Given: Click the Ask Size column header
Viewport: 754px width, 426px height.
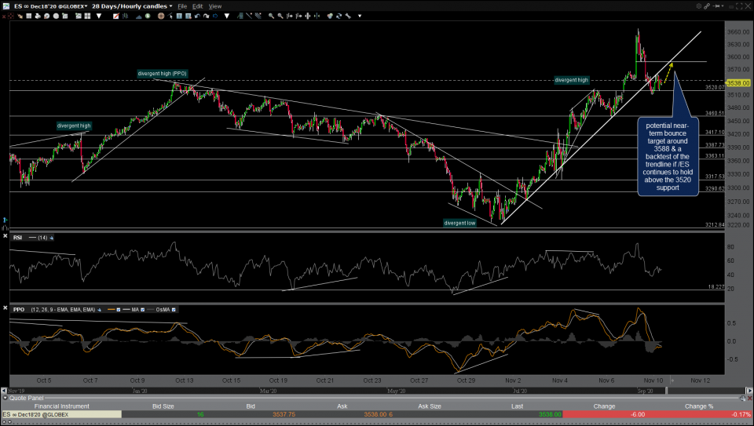Looking at the screenshot, I should pos(430,406).
